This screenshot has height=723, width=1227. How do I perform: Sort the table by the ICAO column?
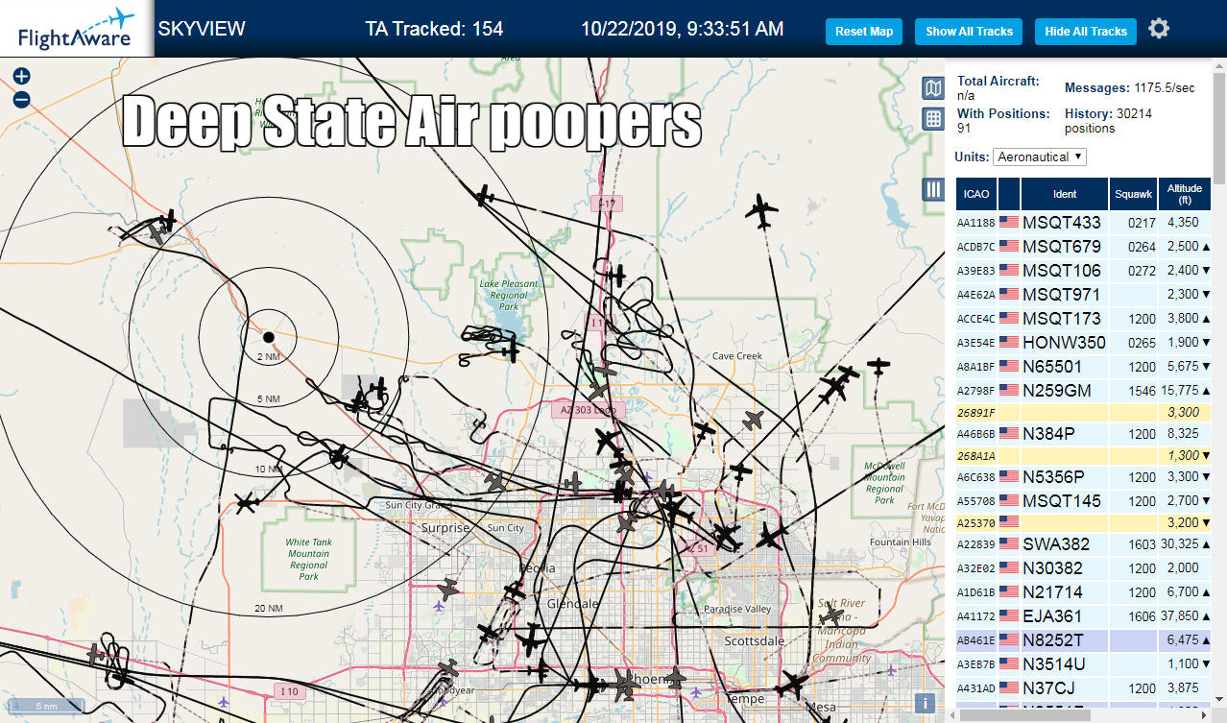pos(976,194)
